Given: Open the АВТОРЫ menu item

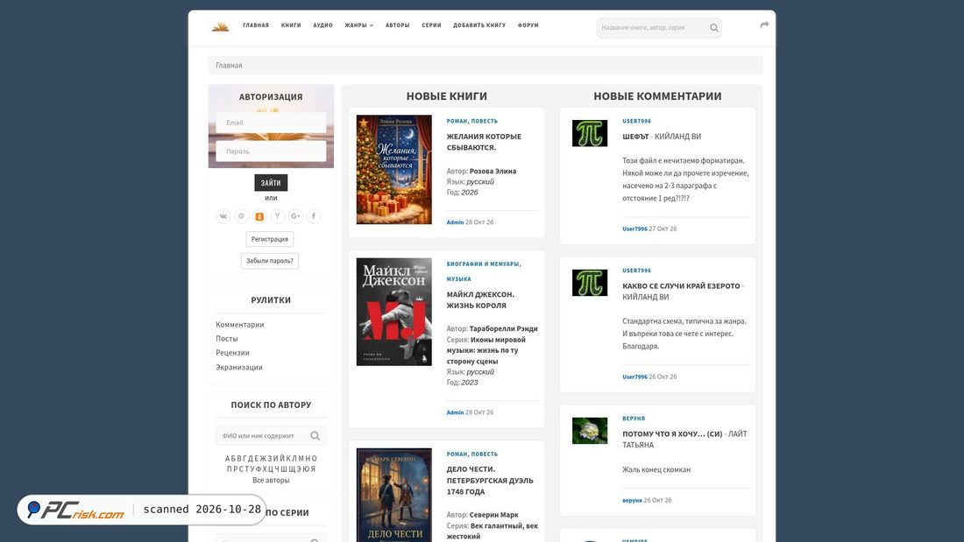Looking at the screenshot, I should point(397,25).
